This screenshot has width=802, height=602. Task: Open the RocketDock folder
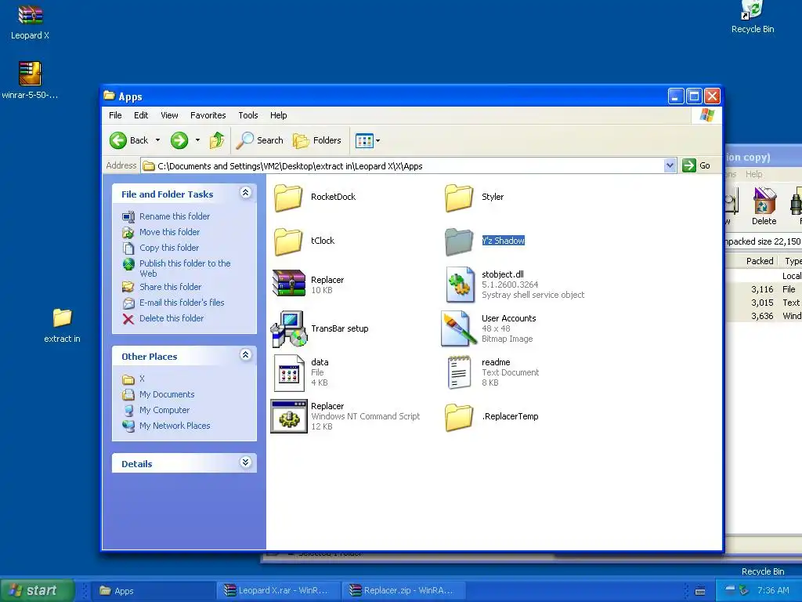[x=288, y=198]
